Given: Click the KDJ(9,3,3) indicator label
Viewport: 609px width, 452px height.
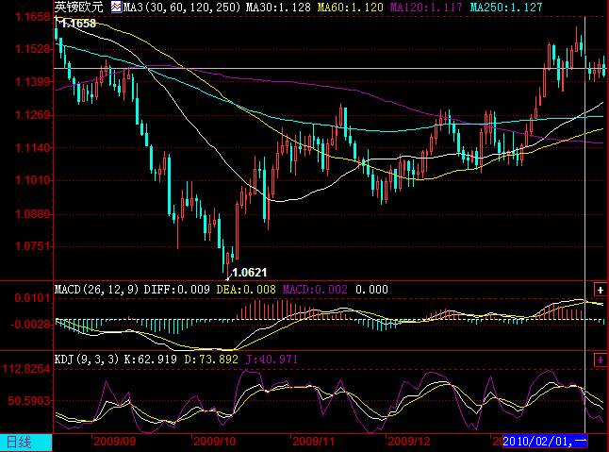Looking at the screenshot, I should [87, 360].
